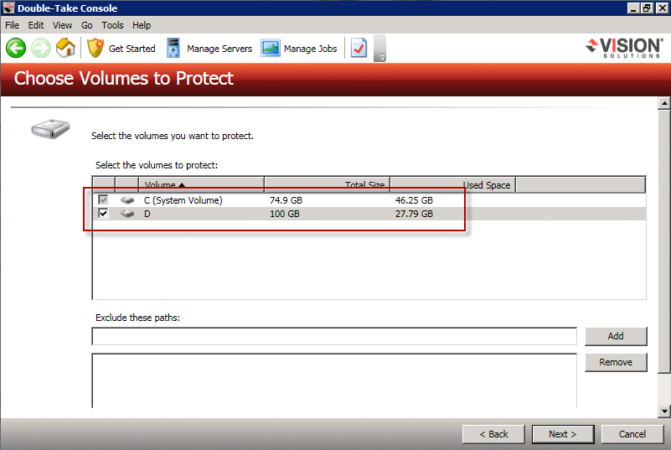Open the Tools menu

click(x=112, y=25)
